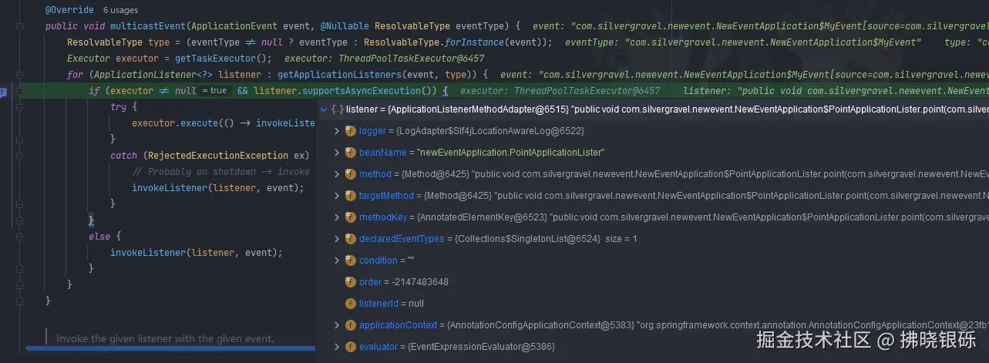
Task: Collapse the root listener node in popup
Action: (324, 109)
